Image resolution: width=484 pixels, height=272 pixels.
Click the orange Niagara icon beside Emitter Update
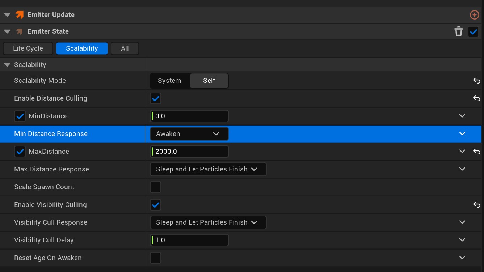click(20, 14)
